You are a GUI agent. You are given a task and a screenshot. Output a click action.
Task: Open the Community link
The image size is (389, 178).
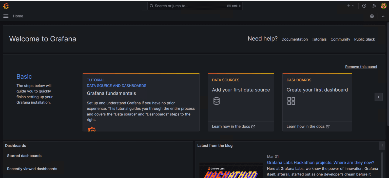click(340, 39)
